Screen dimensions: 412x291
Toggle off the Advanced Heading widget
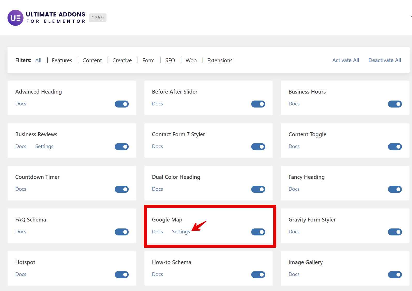122,104
